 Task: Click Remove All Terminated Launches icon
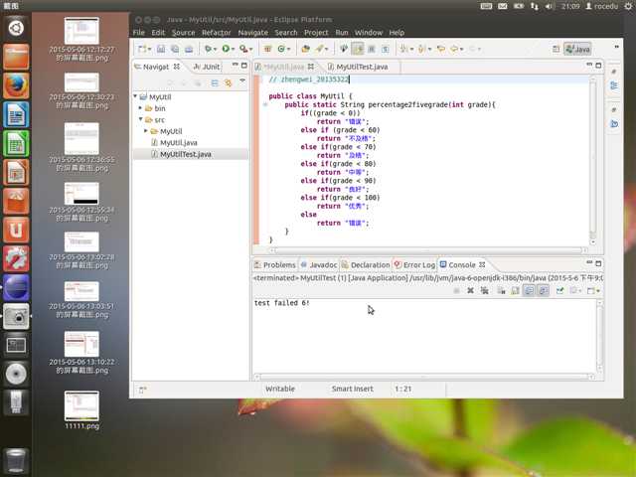484,290
